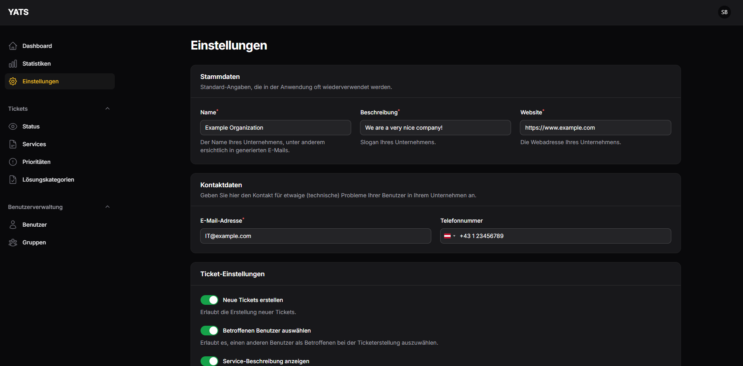
Task: Click the Austrian flag swatch in Telefonnummer
Action: [x=448, y=236]
